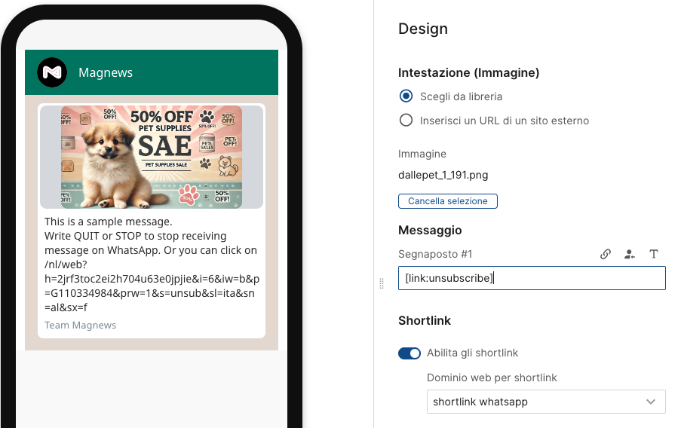Click the file name 'dallepet_1_191.png'
Image resolution: width=681 pixels, height=428 pixels.
[x=443, y=175]
